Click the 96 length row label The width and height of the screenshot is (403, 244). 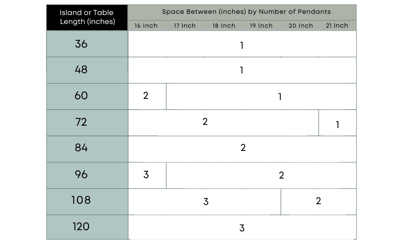81,174
